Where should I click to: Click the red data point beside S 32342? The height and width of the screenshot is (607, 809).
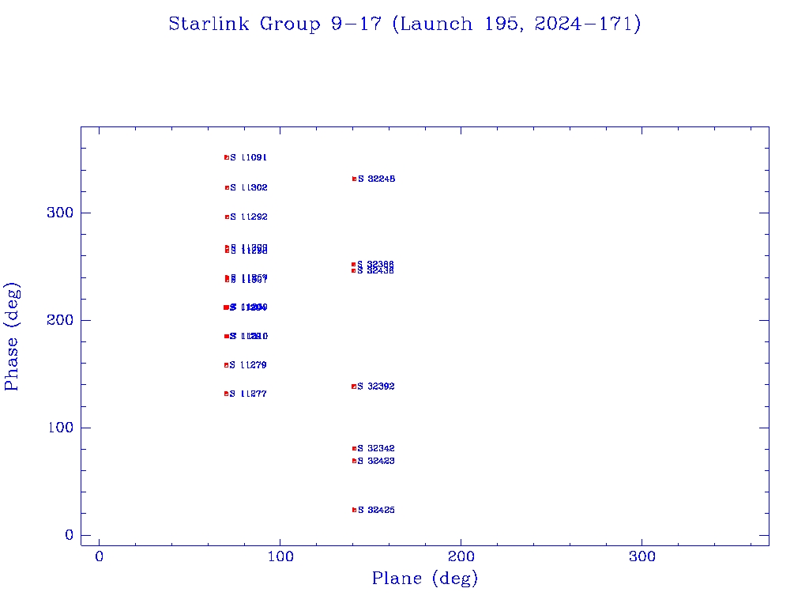[355, 449]
